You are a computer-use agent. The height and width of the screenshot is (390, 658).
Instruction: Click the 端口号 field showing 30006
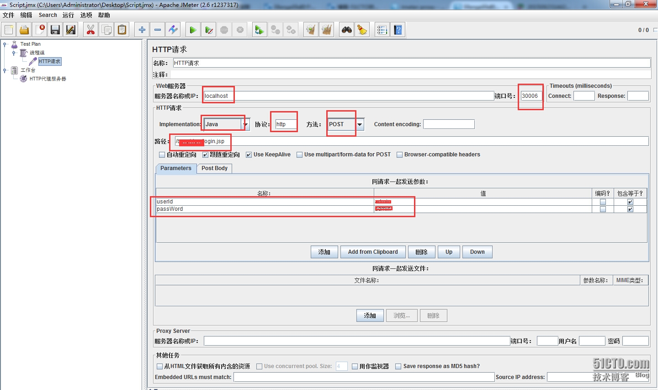531,96
